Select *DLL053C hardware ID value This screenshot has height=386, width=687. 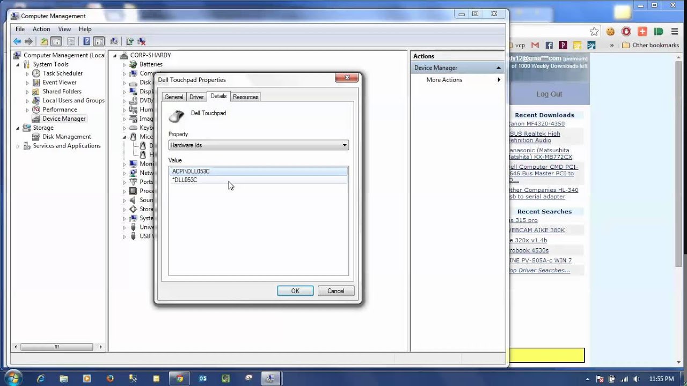(259, 180)
